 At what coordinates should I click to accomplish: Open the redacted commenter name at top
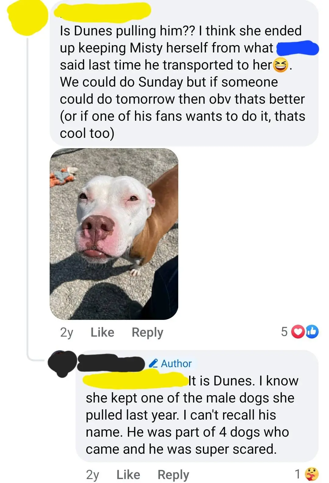[102, 12]
